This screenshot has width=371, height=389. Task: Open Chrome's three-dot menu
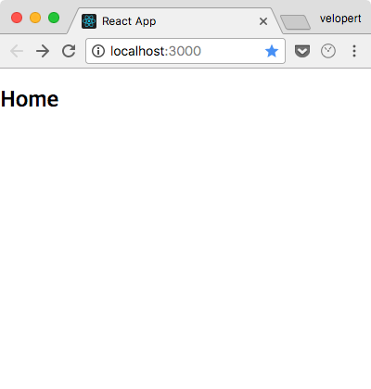(x=354, y=51)
